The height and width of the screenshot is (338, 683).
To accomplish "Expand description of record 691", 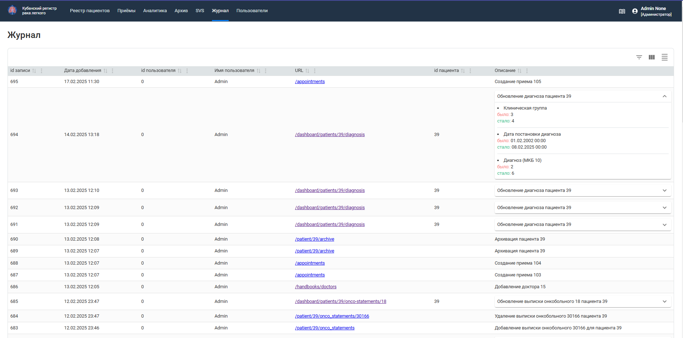I will tap(664, 225).
